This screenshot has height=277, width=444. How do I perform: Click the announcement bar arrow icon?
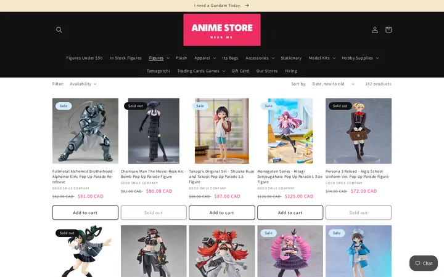coord(247,6)
